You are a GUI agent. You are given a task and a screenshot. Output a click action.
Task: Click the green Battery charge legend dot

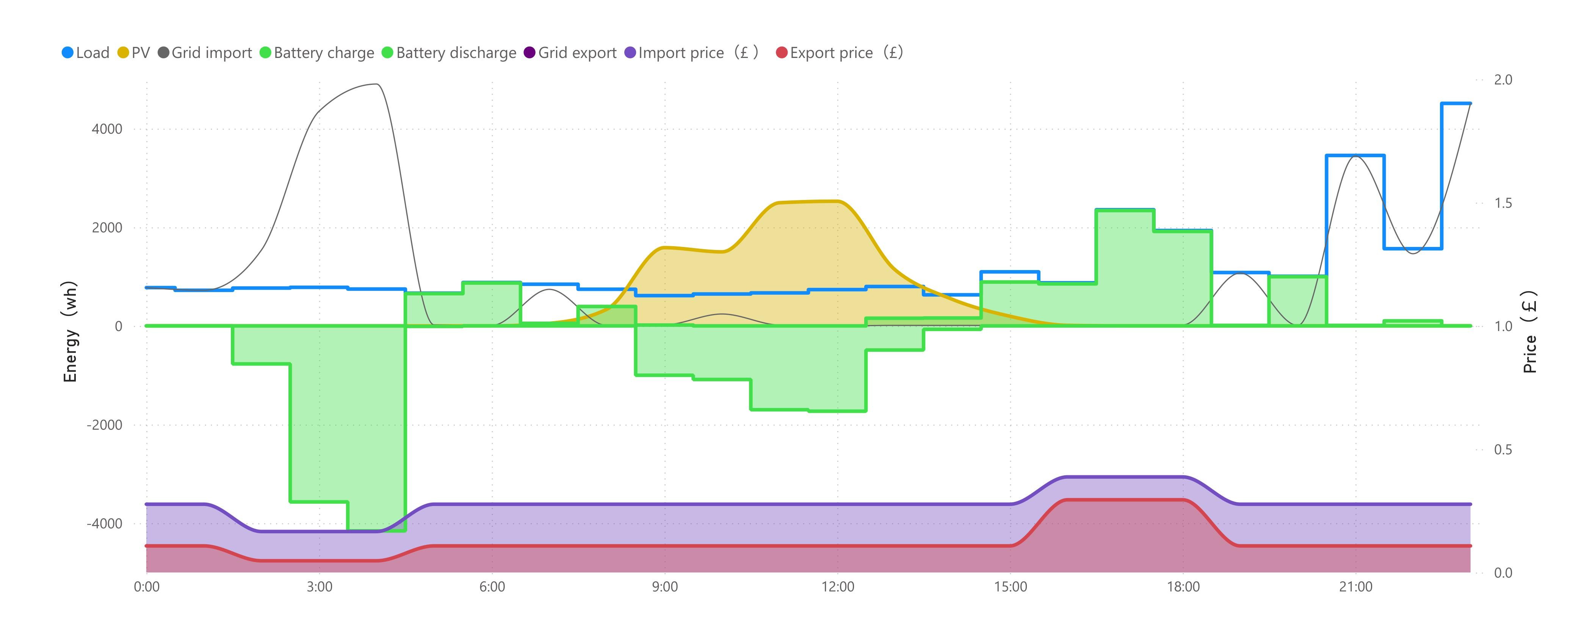[266, 53]
